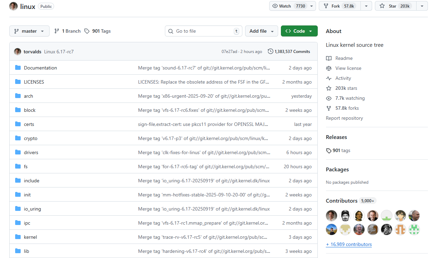431x258 pixels.
Task: Open 'sound-6.17-rc7' merge commit message
Action: 204,68
